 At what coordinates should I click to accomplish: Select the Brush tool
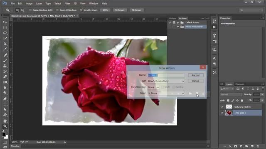pos(5,60)
